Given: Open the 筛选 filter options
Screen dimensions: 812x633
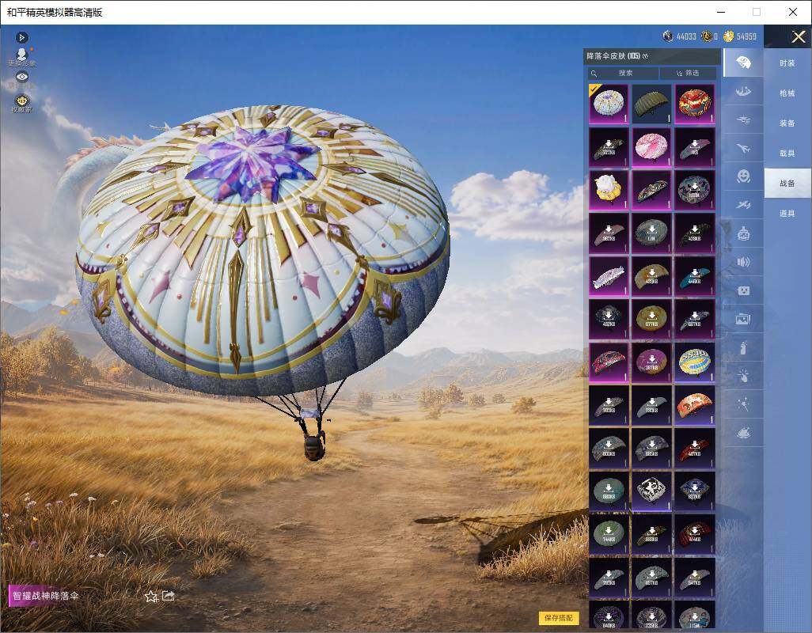Looking at the screenshot, I should pyautogui.click(x=688, y=73).
